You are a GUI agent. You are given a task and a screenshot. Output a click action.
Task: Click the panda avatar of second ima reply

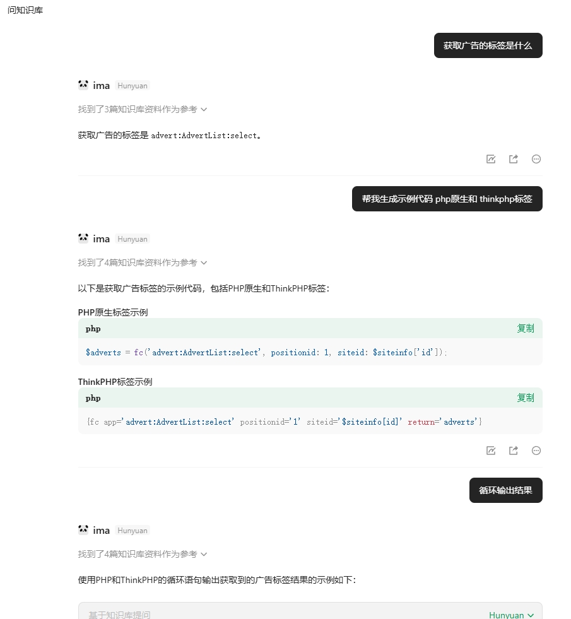point(83,238)
